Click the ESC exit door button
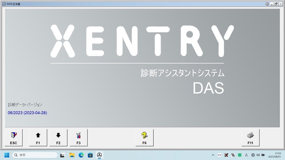Screen dimensions: 285x160 pyautogui.click(x=14, y=138)
